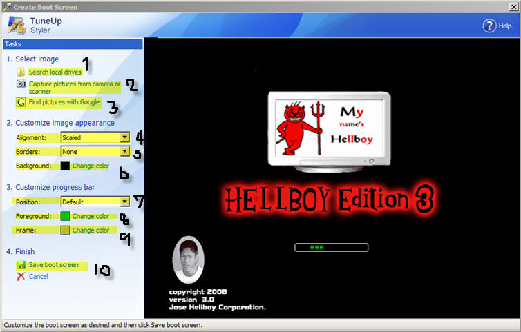The width and height of the screenshot is (521, 332).
Task: Click the TuneUp Styler logo icon
Action: click(17, 26)
